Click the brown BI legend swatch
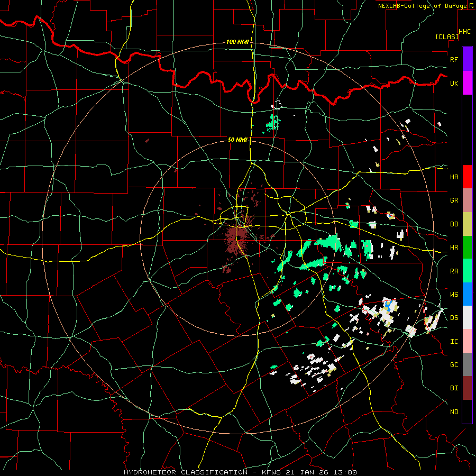This screenshot has height=476, width=476. [467, 388]
